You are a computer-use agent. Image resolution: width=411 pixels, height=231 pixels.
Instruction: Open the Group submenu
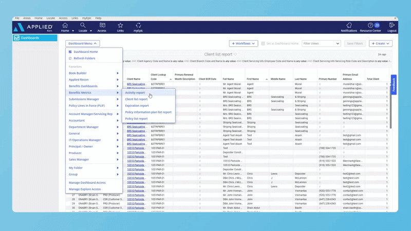pos(94,175)
